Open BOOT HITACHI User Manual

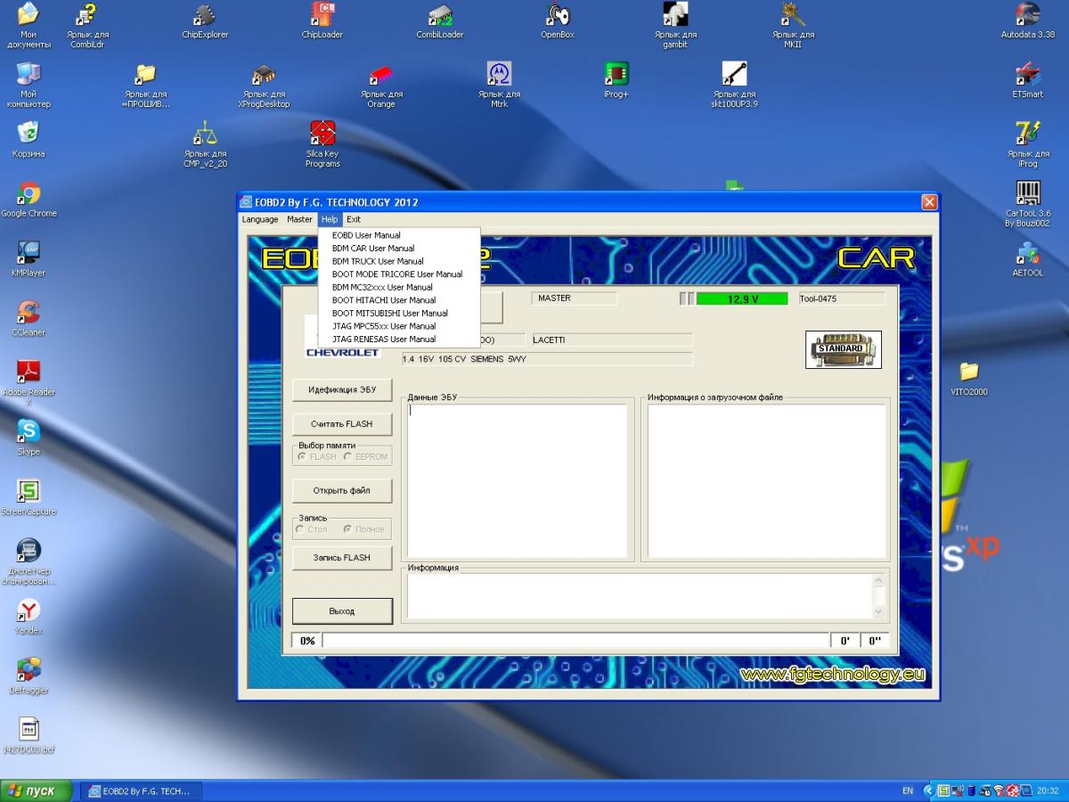[x=399, y=300]
